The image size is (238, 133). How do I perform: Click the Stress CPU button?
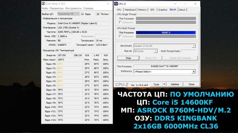(x=151, y=58)
